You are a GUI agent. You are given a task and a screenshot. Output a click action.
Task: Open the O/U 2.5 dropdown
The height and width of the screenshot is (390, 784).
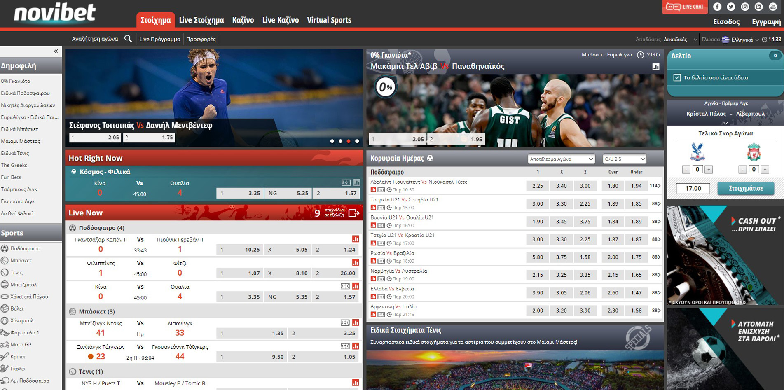click(624, 159)
